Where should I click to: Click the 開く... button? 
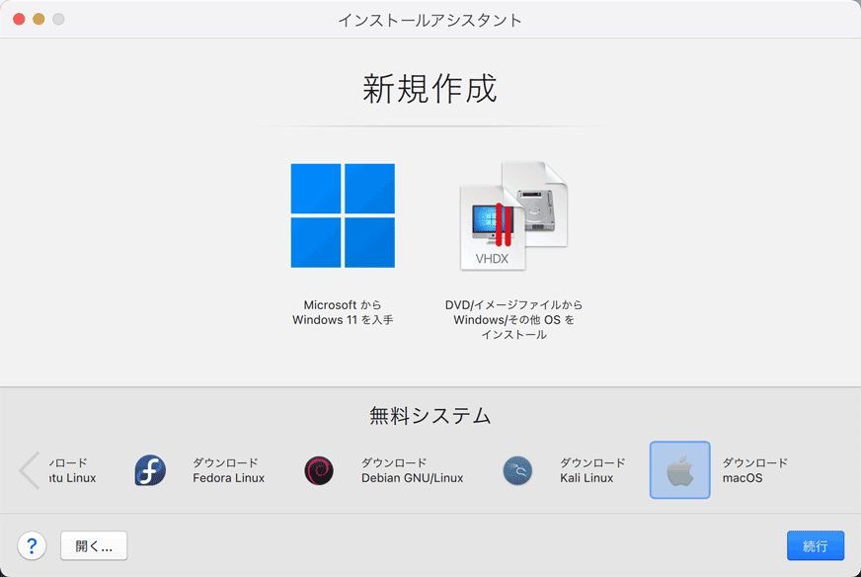tap(94, 545)
